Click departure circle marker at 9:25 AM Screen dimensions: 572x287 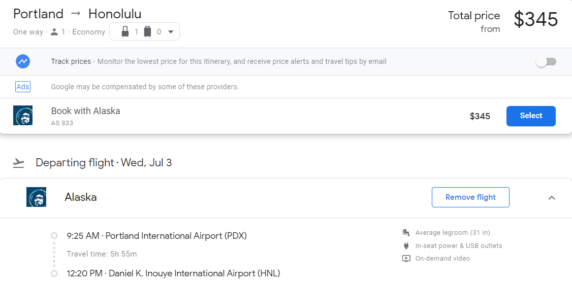pos(54,236)
